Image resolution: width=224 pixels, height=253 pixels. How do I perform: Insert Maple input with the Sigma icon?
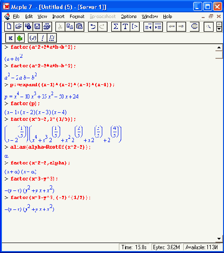116,27
